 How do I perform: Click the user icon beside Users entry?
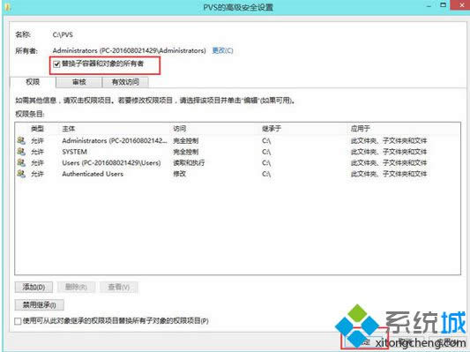(21, 162)
